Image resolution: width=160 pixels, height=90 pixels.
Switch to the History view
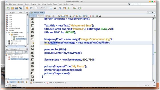pos(40,16)
